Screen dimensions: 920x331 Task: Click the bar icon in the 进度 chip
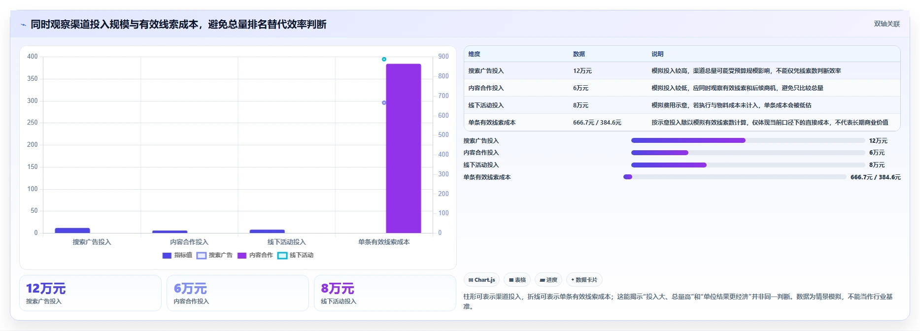[x=542, y=280]
